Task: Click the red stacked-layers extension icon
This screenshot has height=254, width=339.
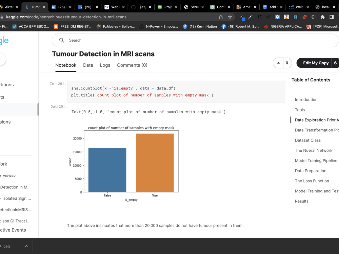Action: pyautogui.click(x=304, y=17)
